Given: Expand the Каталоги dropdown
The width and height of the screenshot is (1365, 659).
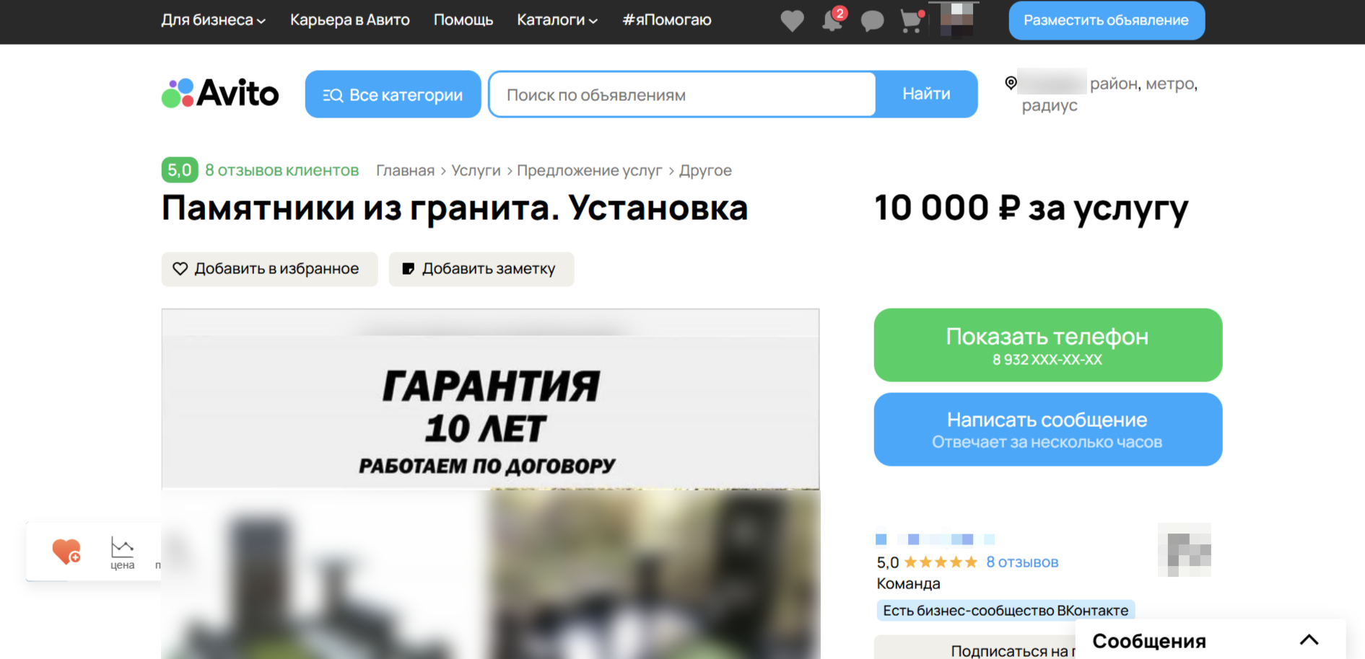Looking at the screenshot, I should [x=557, y=20].
